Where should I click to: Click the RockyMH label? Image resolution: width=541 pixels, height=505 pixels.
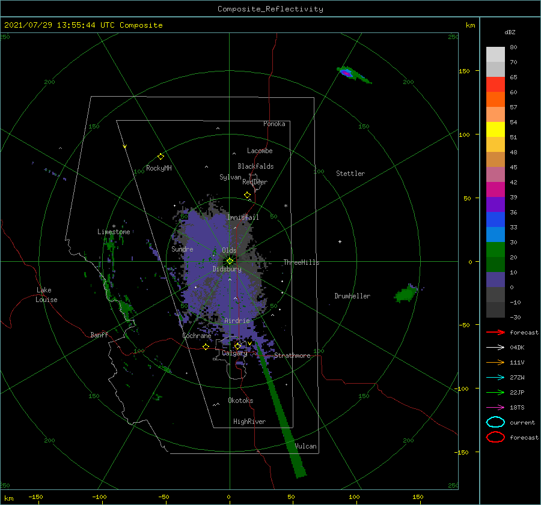159,168
